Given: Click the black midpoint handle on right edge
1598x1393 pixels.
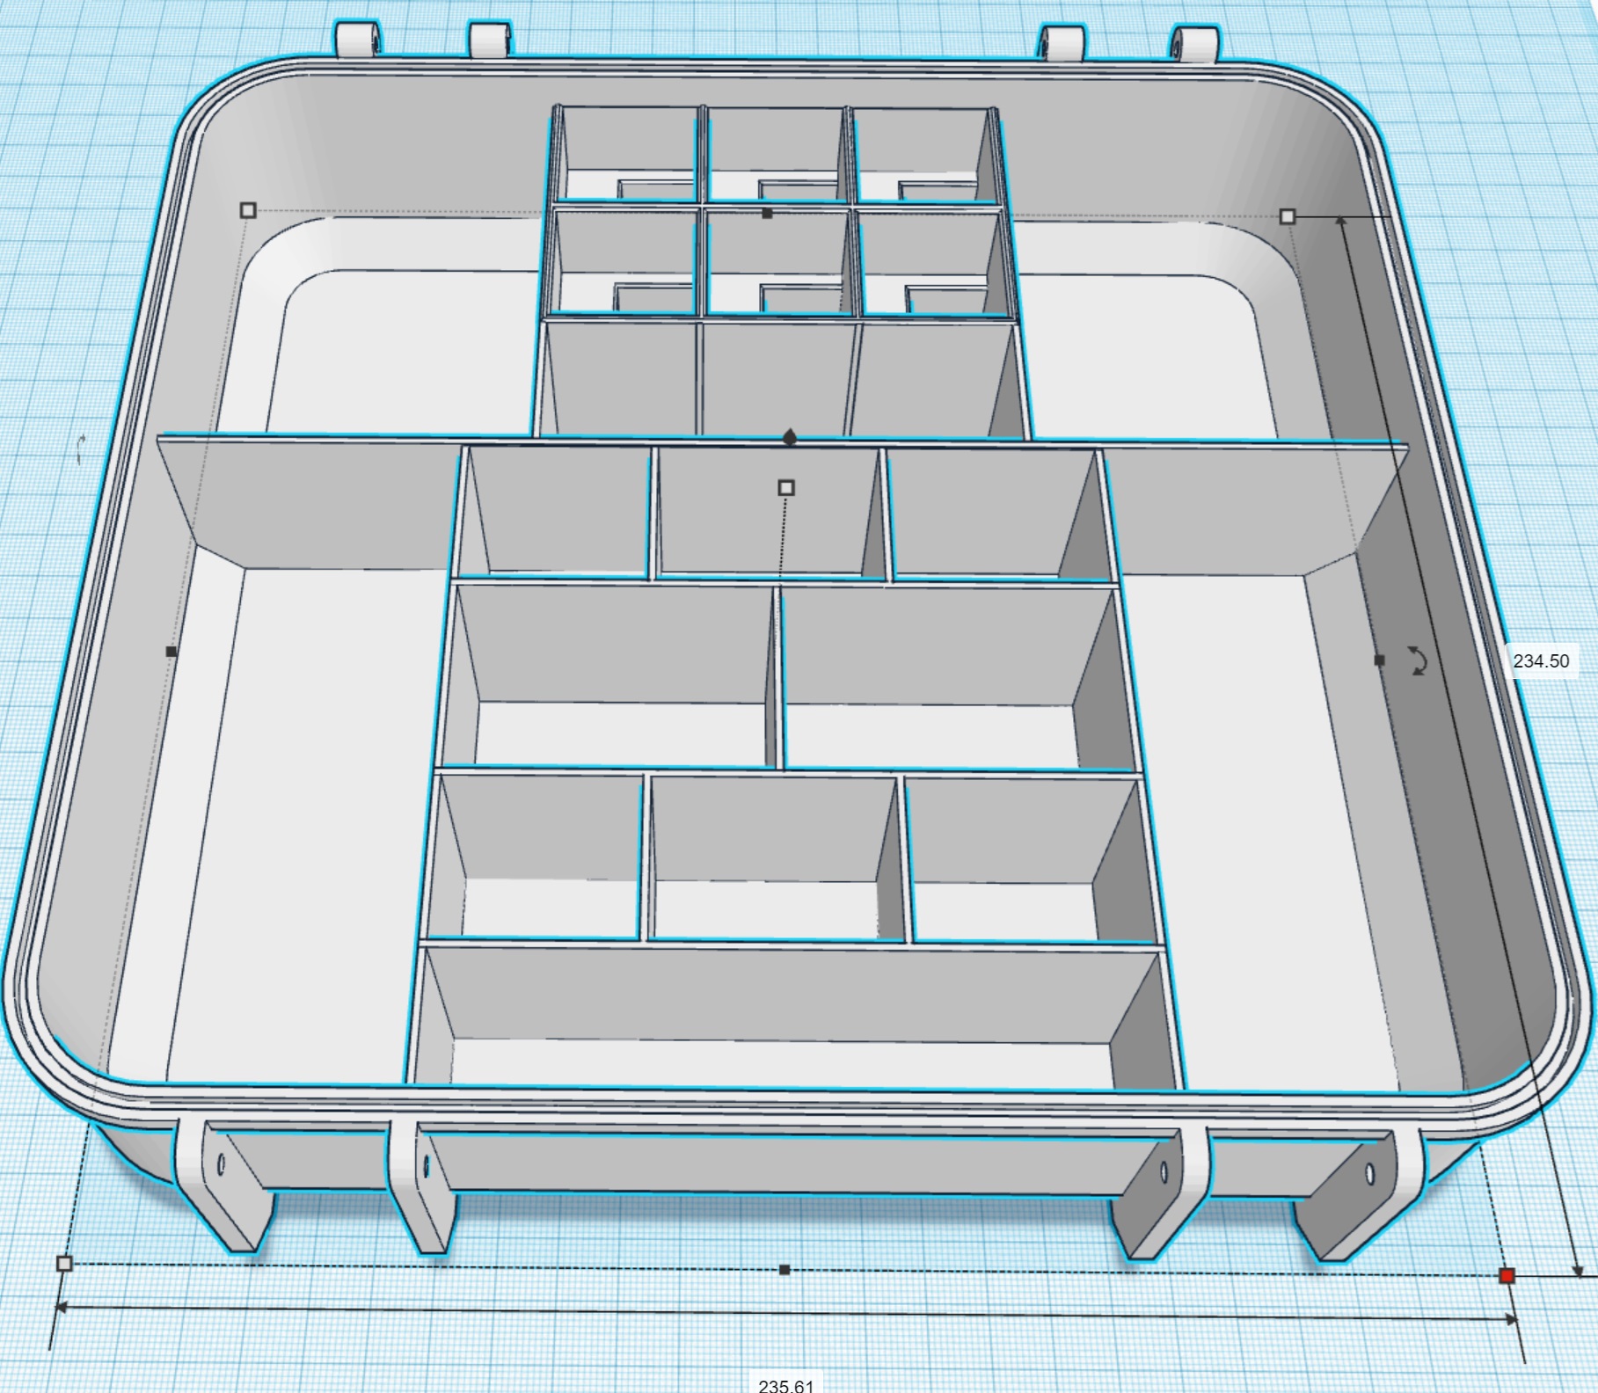Looking at the screenshot, I should click(1379, 660).
